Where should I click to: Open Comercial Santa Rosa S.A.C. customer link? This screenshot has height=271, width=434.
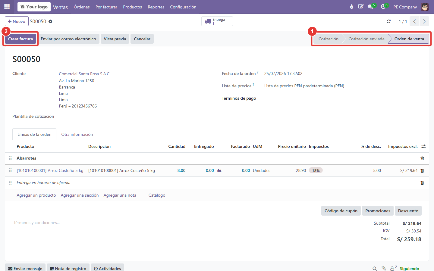point(85,74)
